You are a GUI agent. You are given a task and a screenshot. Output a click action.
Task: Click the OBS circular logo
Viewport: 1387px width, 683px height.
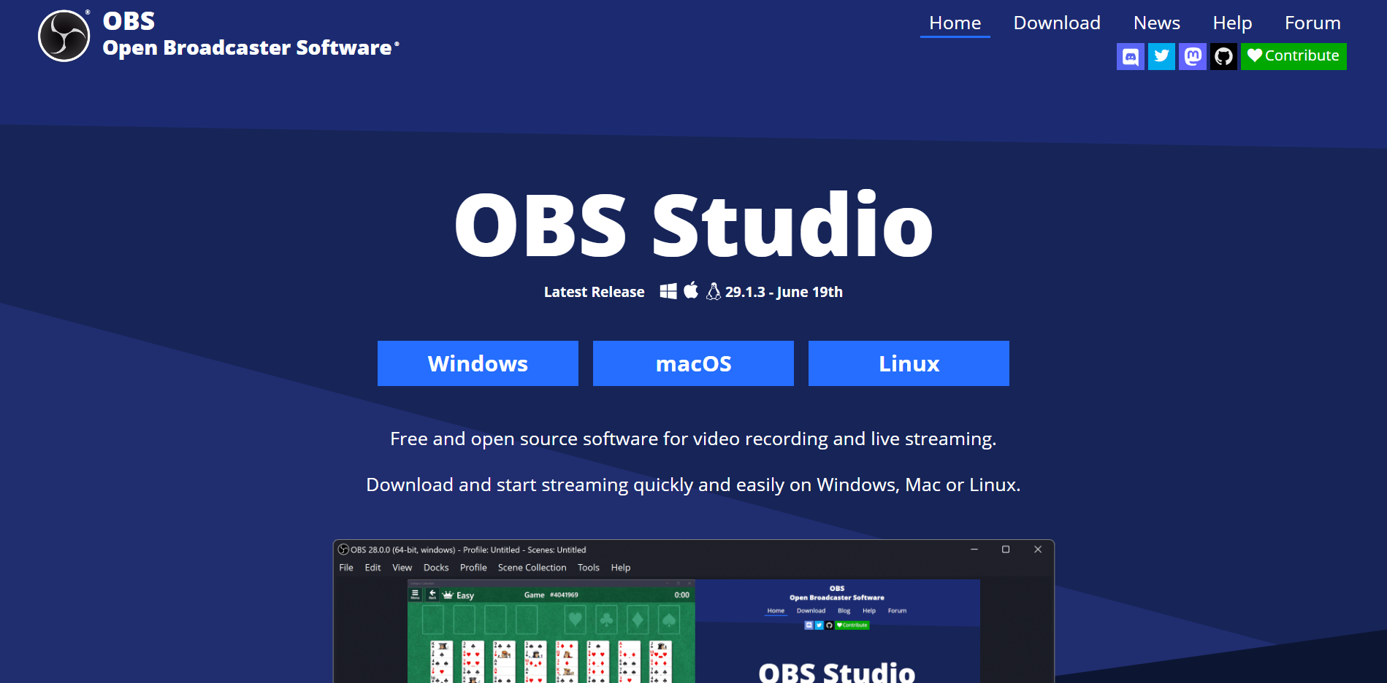[x=64, y=36]
